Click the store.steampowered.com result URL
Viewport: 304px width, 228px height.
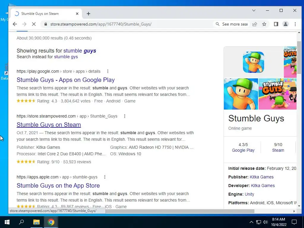(x=67, y=116)
